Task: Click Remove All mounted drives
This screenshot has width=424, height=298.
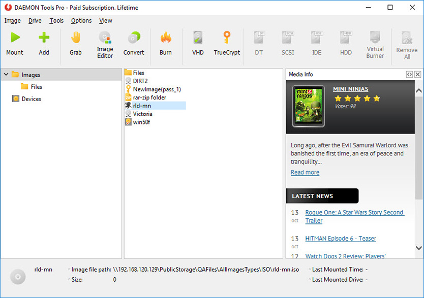Action: pos(406,43)
